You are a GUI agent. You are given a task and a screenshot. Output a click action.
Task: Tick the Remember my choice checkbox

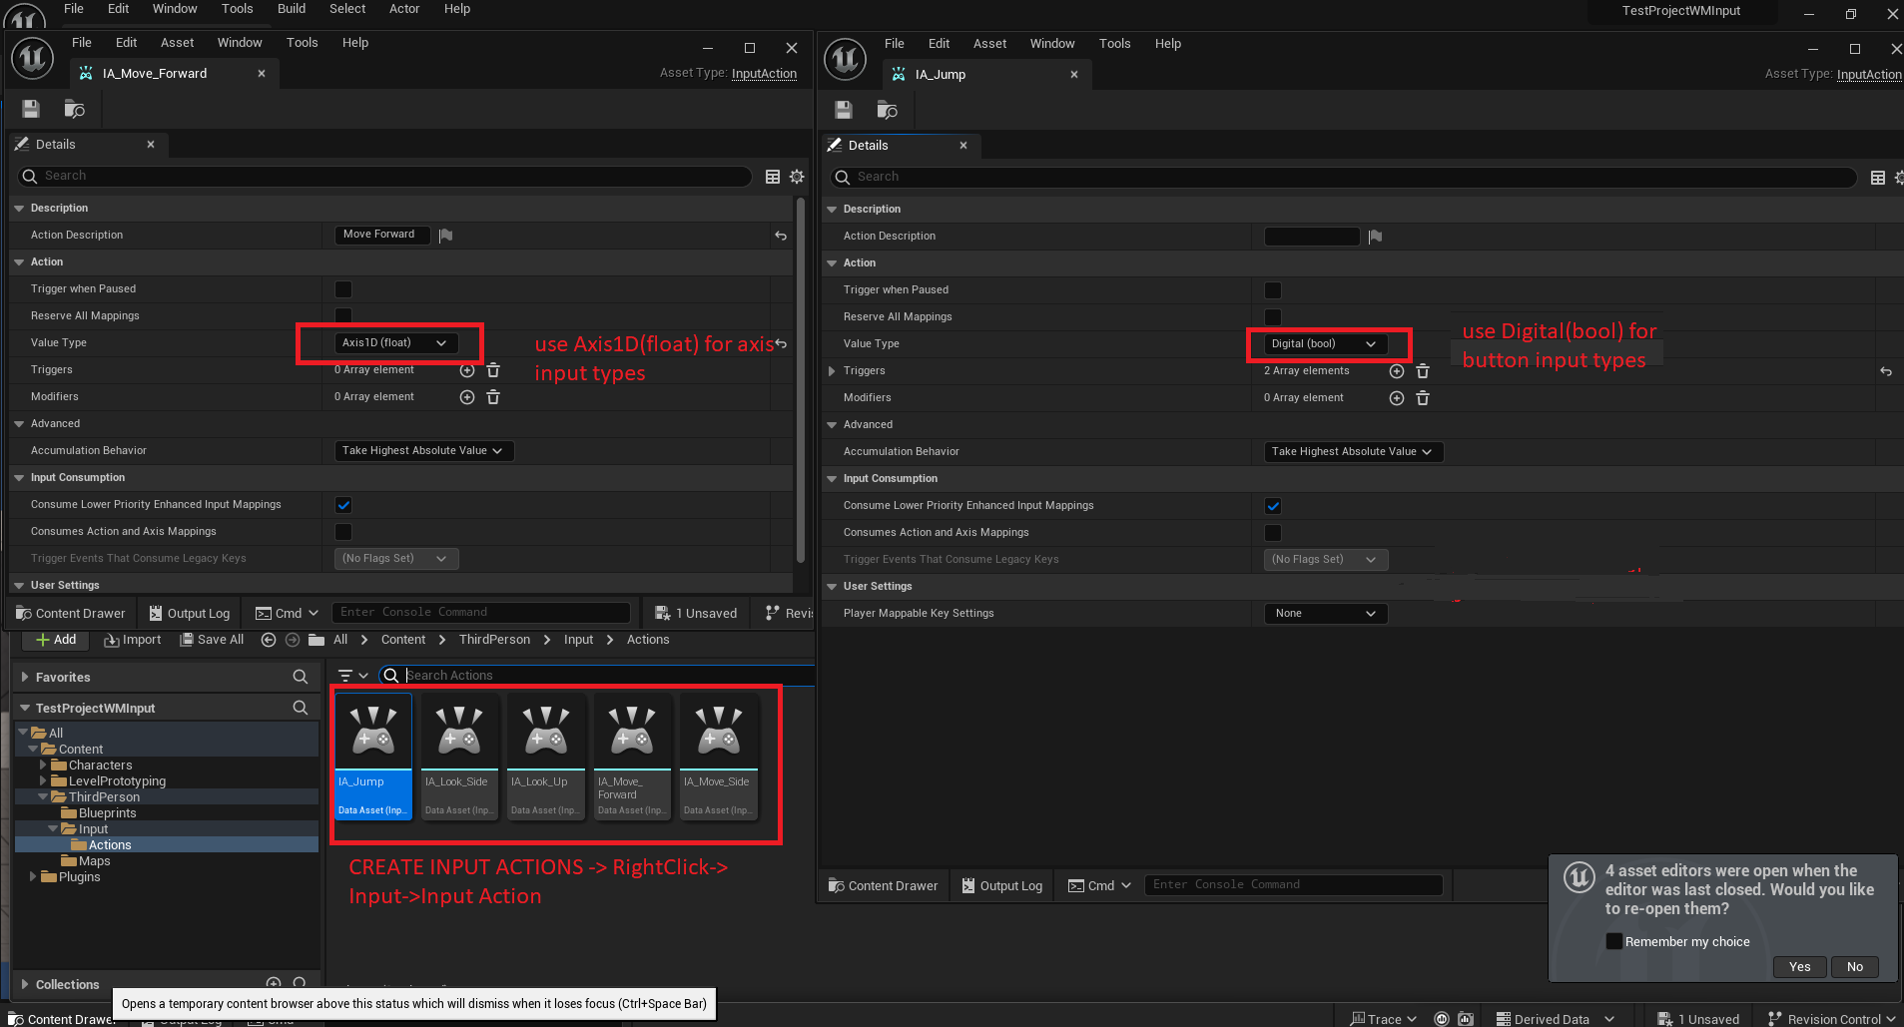pyautogui.click(x=1613, y=941)
